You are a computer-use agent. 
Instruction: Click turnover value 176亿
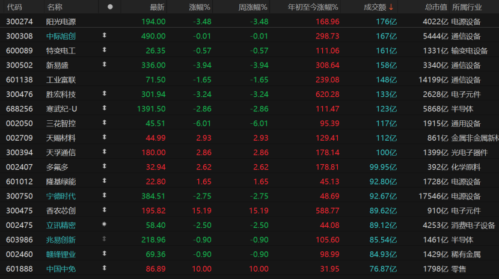(x=387, y=22)
